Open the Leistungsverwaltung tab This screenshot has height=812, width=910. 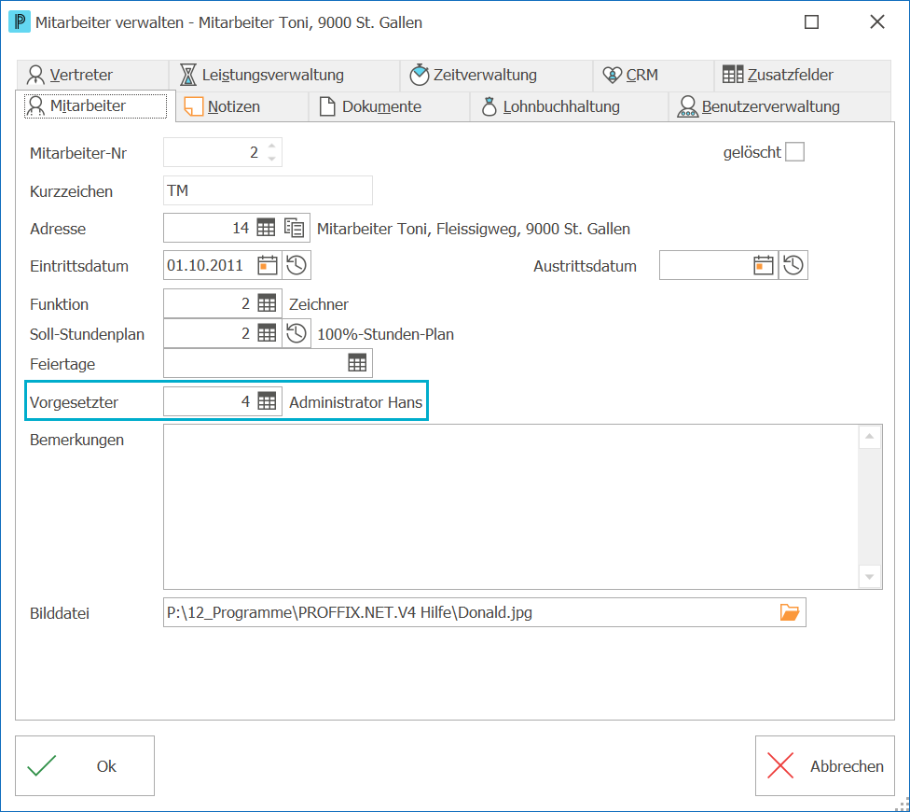284,75
